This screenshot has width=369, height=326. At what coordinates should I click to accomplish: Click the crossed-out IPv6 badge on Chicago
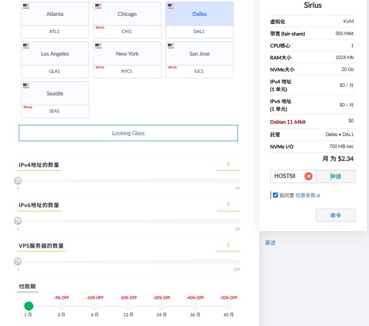pos(100,27)
